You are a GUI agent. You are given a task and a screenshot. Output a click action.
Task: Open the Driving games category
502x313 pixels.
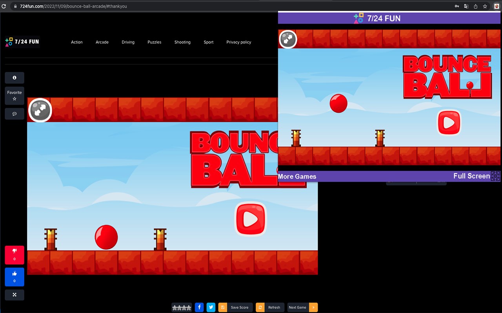click(128, 42)
